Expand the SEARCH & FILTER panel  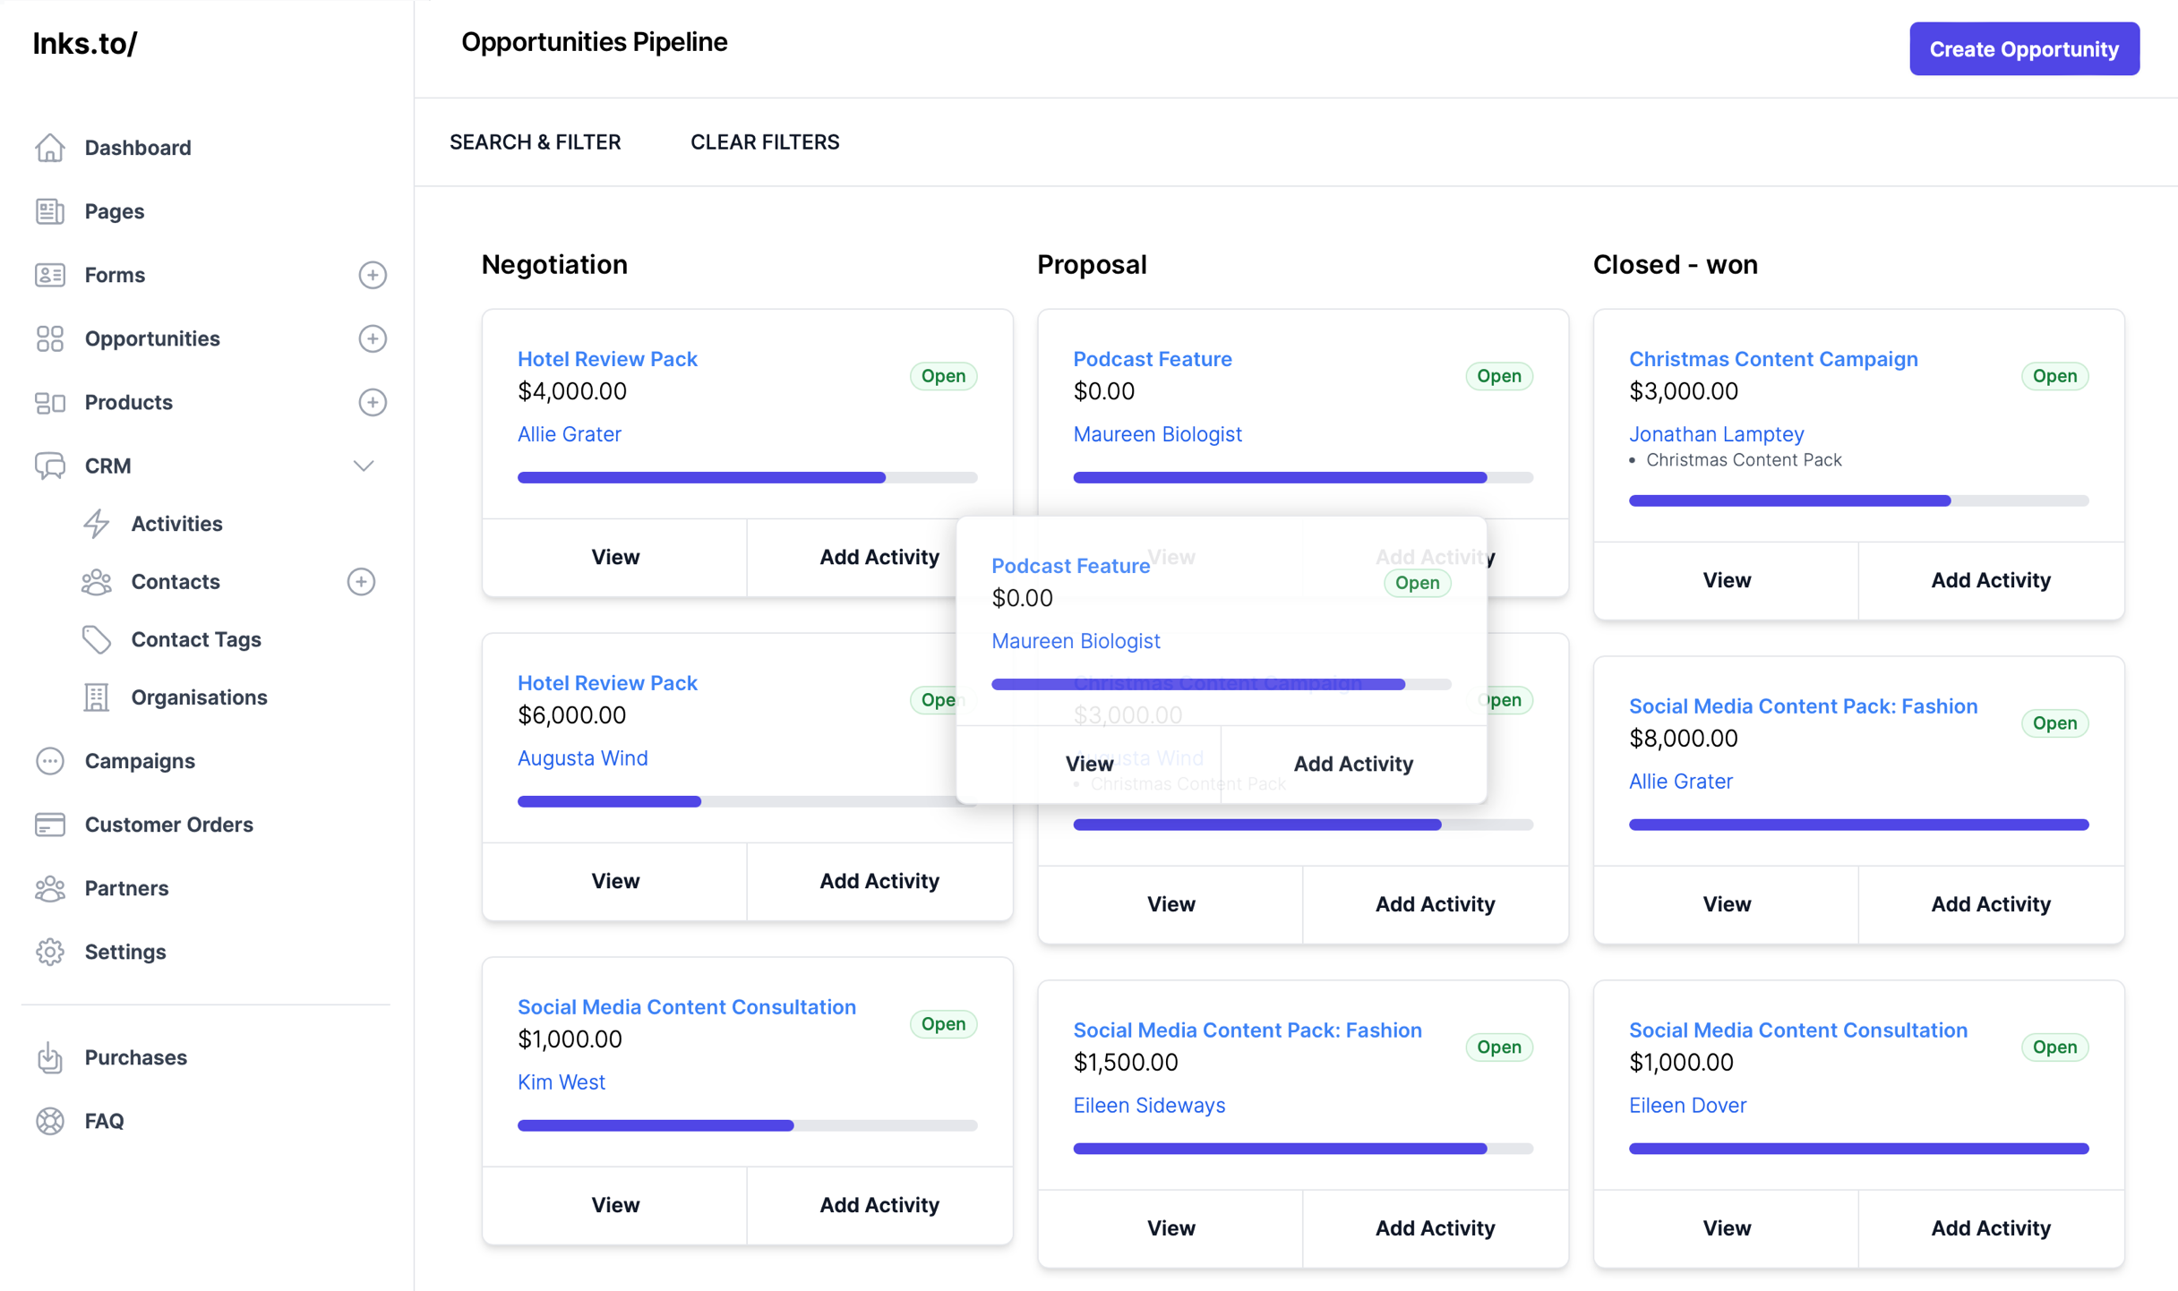pyautogui.click(x=535, y=141)
